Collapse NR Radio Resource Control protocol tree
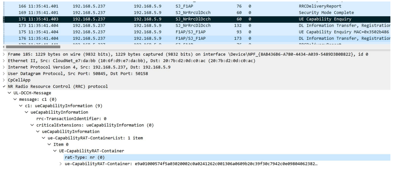The height and width of the screenshot is (171, 393). click(x=4, y=87)
